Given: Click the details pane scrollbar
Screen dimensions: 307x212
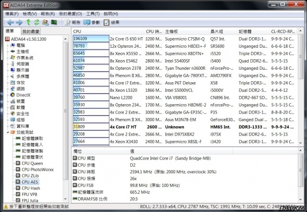Looking at the screenshot, I should pyautogui.click(x=301, y=175).
